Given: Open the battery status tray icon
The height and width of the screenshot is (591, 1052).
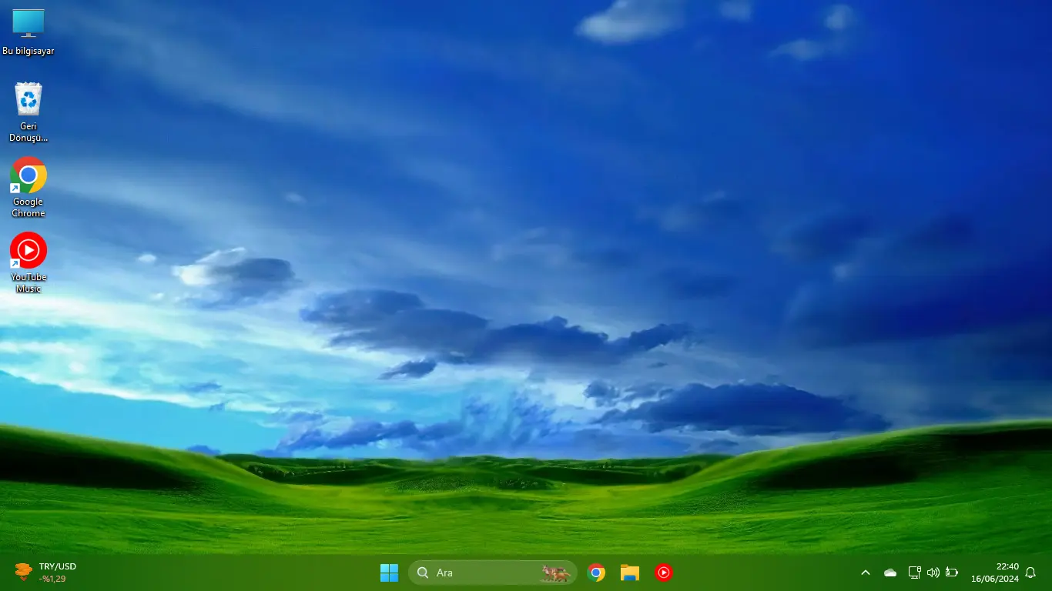Looking at the screenshot, I should 952,573.
